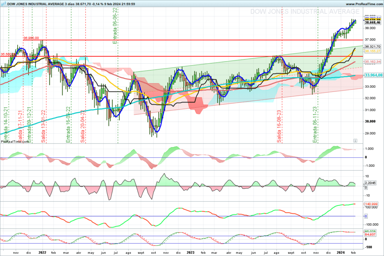Select the 36.321,70 black indicator value label
The image size is (384, 256).
click(372, 46)
